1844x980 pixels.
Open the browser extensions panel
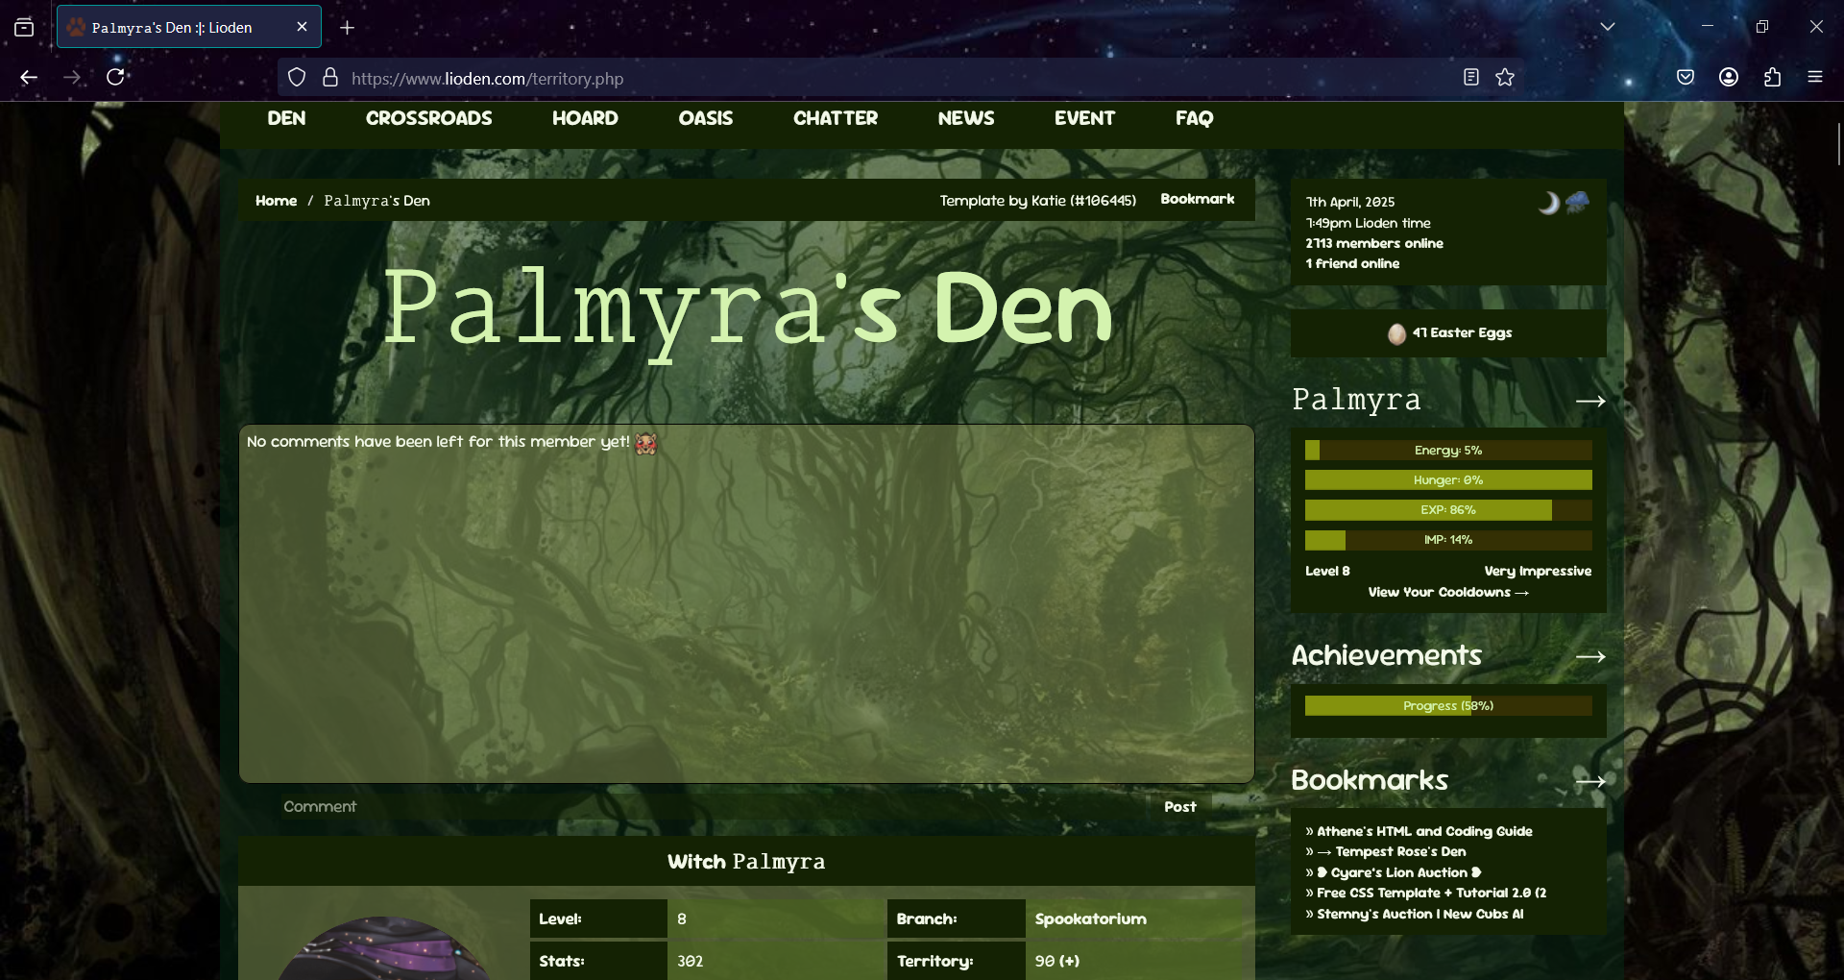coord(1772,78)
